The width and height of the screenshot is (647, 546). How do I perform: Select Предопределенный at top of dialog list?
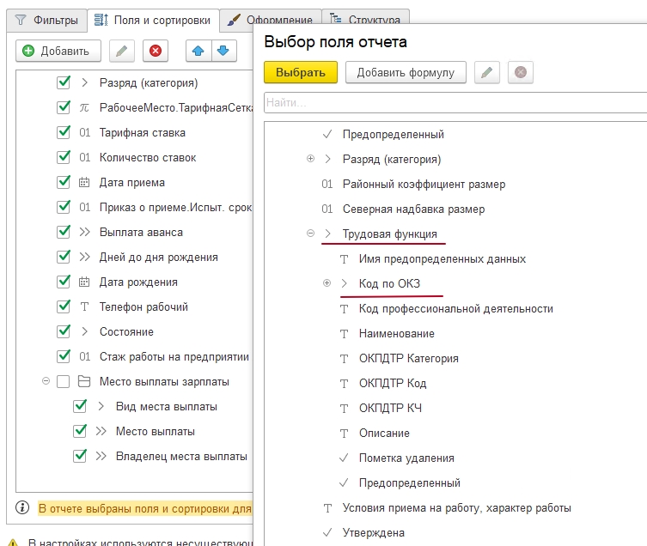click(x=394, y=135)
